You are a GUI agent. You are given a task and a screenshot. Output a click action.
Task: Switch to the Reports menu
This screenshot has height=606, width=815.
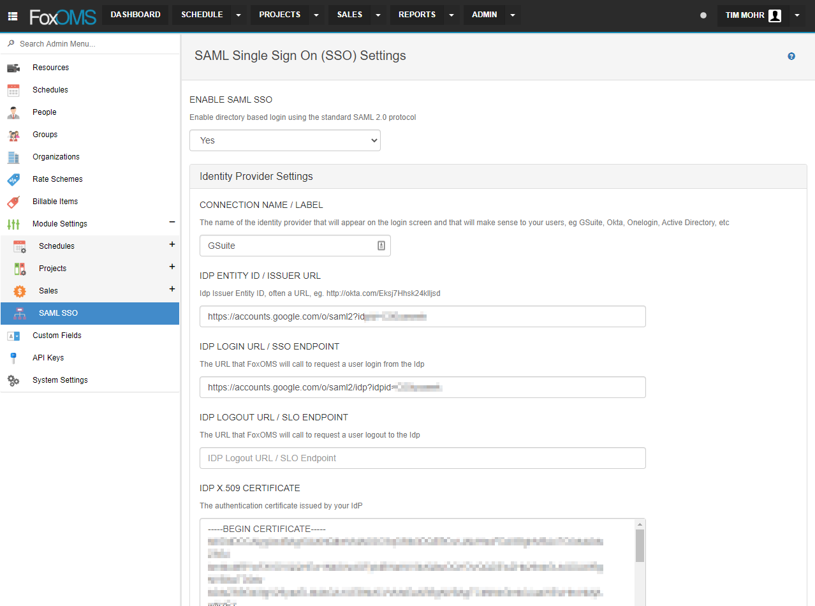(x=416, y=14)
